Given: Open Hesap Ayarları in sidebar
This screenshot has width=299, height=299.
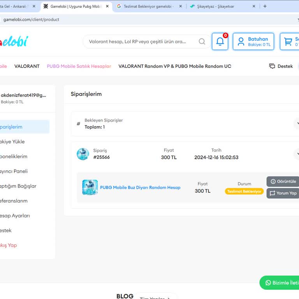Looking at the screenshot, I should point(15,216).
